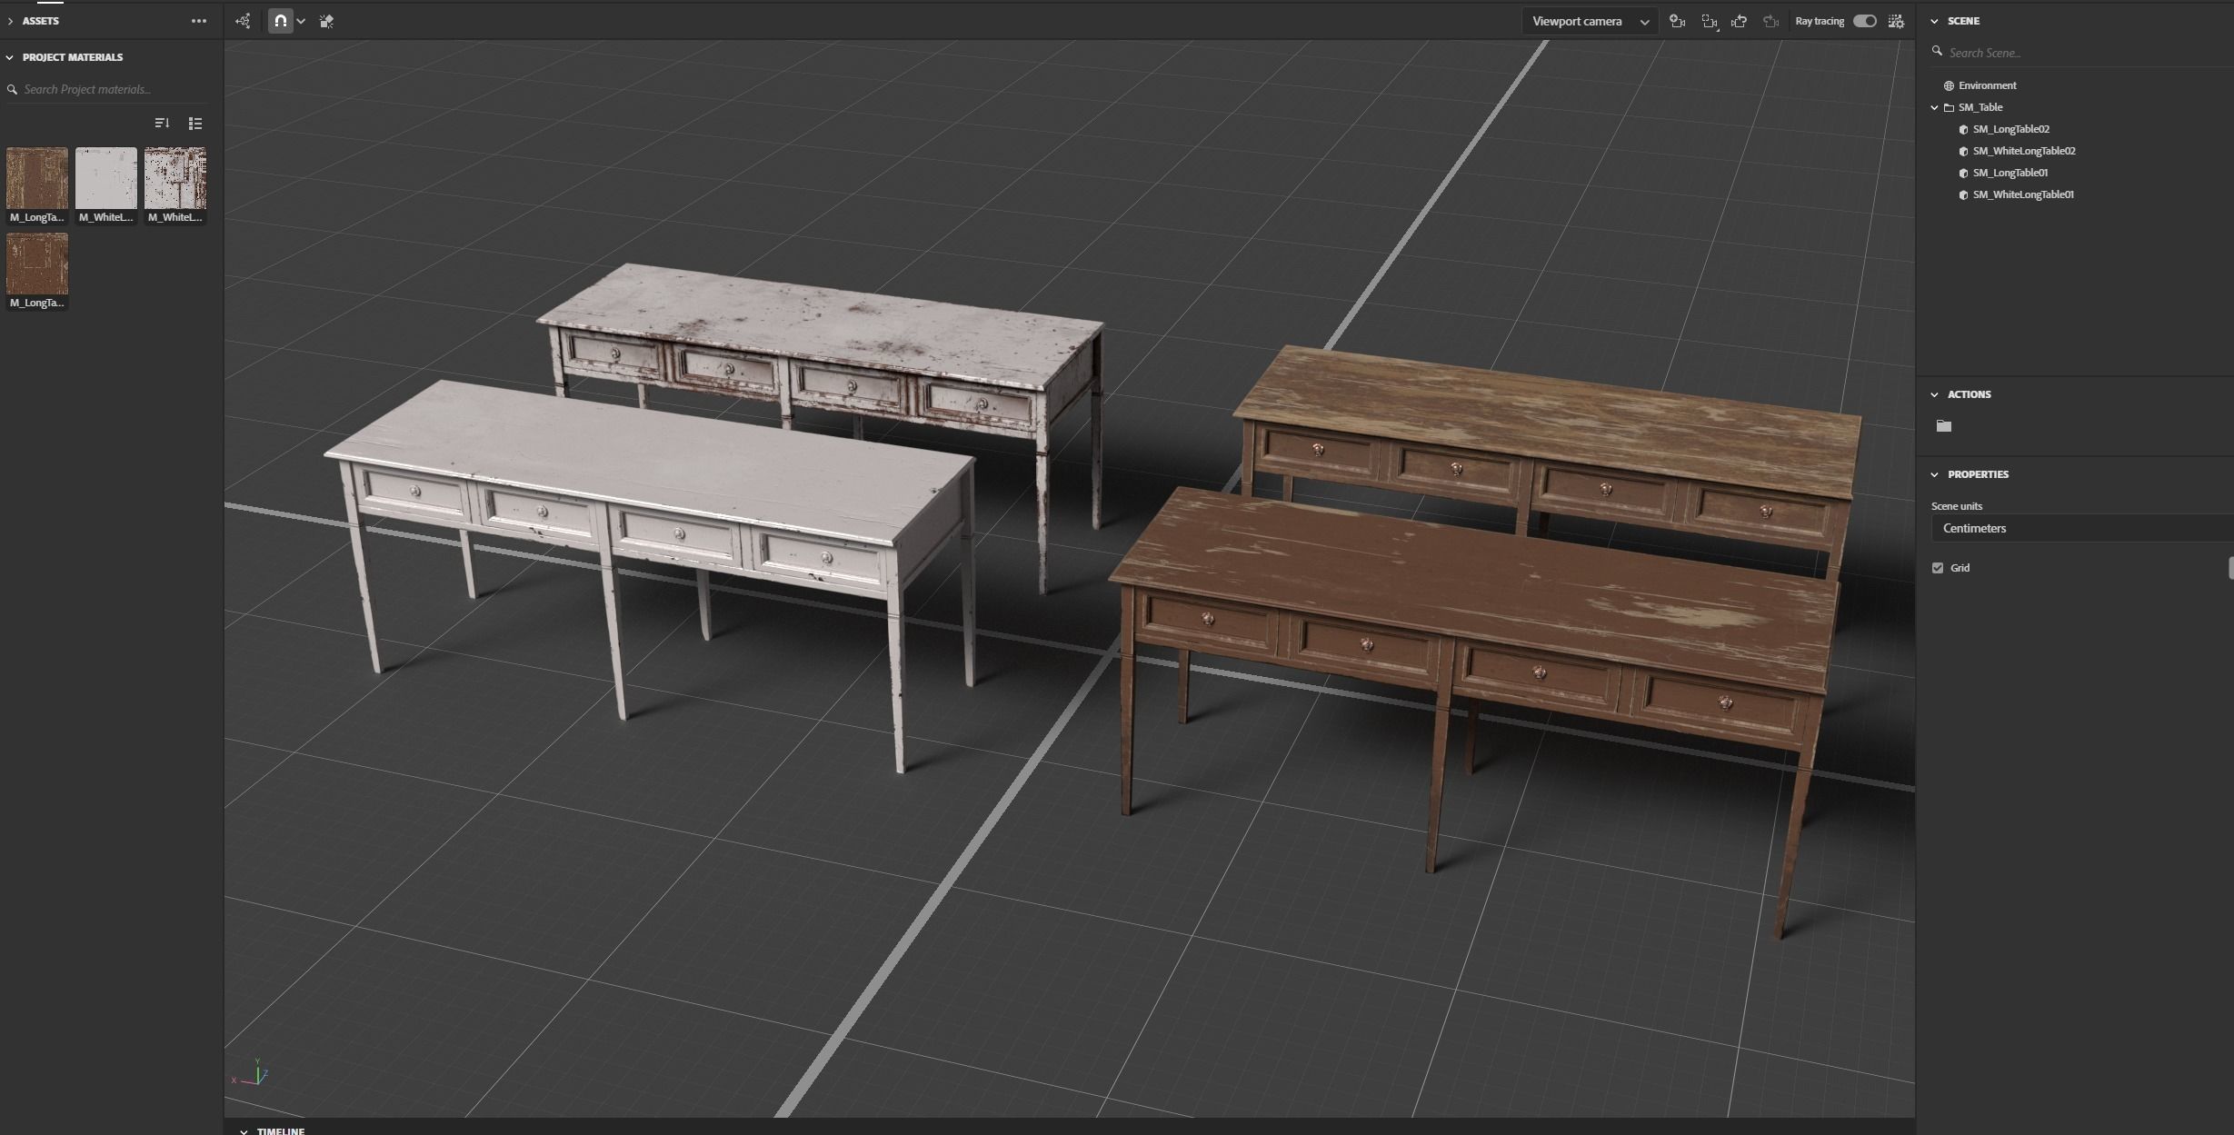Collapse the PROPERTIES section
The width and height of the screenshot is (2234, 1135).
click(x=1934, y=474)
